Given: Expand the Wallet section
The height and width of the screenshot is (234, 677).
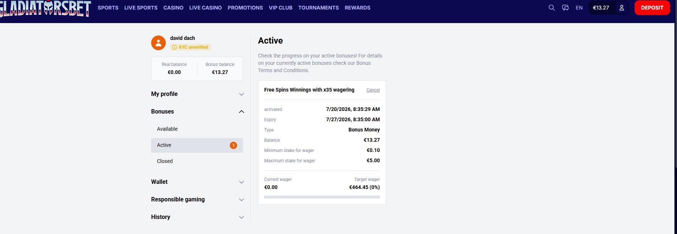Looking at the screenshot, I should click(197, 182).
